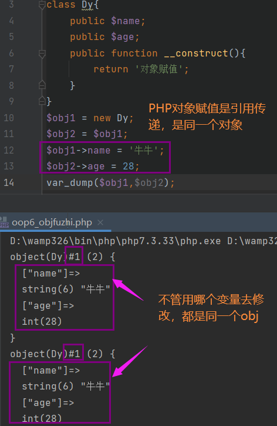
Task: Place cursor in var_dump statement
Action: (x=110, y=182)
